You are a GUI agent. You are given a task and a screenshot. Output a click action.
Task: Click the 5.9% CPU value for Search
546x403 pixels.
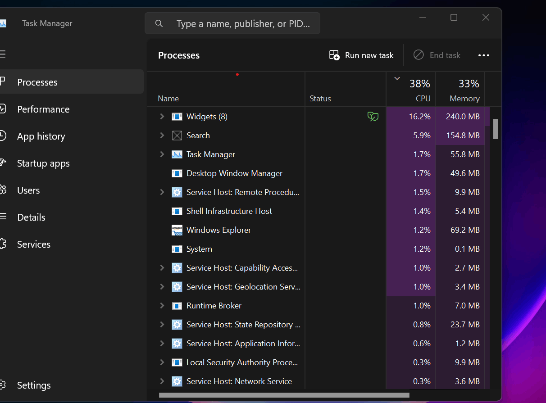tap(422, 136)
